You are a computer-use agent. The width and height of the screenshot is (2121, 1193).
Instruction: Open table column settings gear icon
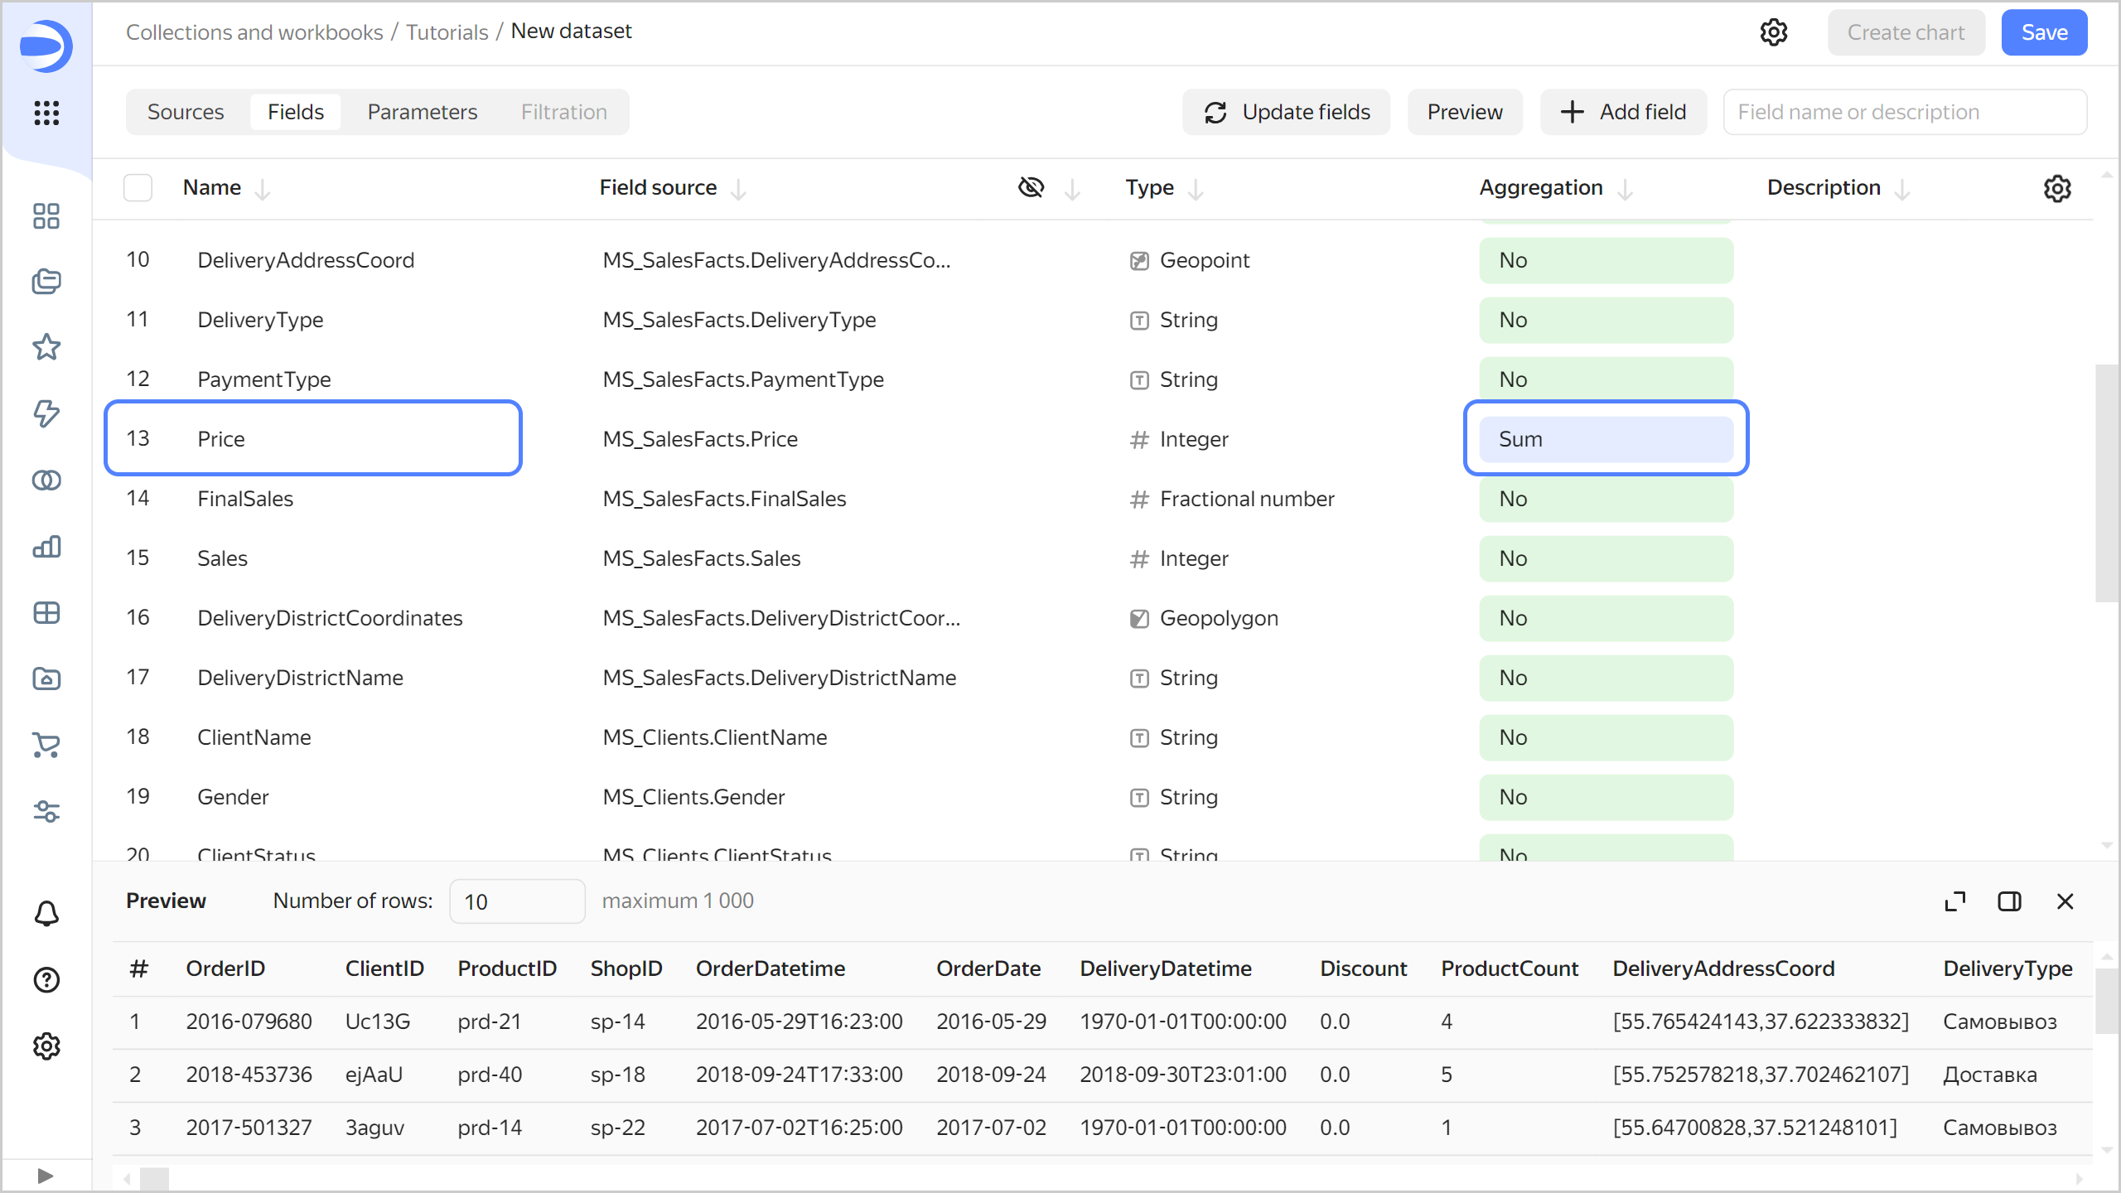(2056, 188)
